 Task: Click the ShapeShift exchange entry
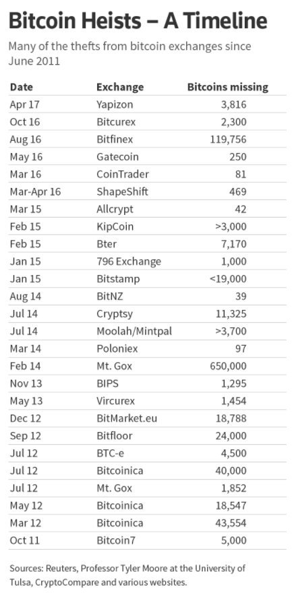point(122,191)
